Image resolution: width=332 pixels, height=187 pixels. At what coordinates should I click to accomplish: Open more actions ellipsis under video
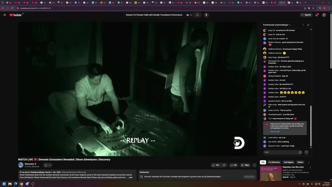click(x=254, y=165)
